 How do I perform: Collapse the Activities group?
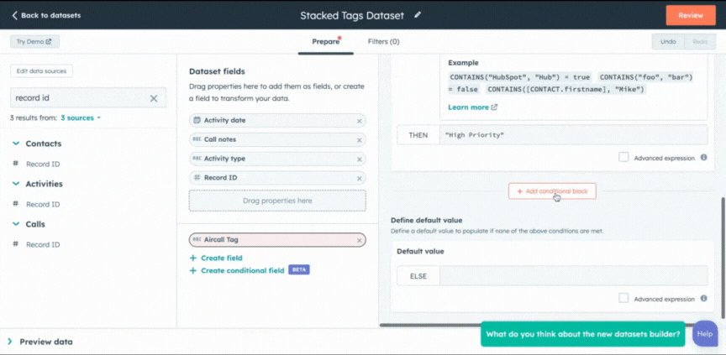tap(16, 184)
